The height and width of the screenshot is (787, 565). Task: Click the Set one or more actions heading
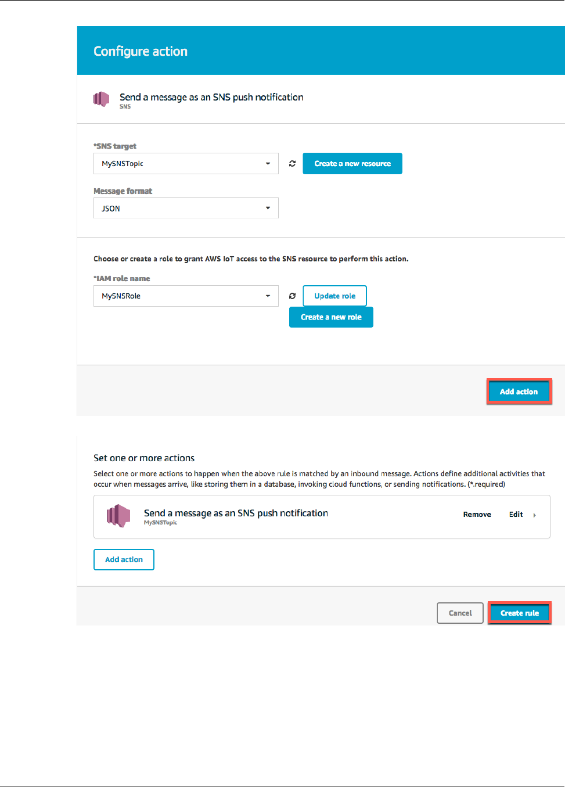[x=144, y=458]
